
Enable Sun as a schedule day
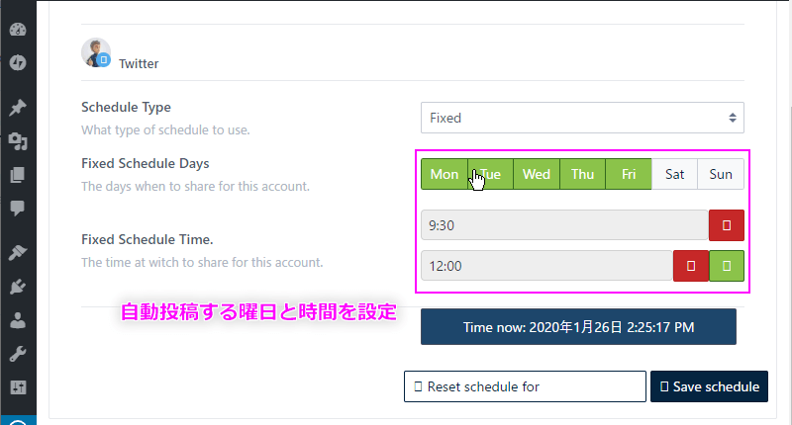(721, 174)
